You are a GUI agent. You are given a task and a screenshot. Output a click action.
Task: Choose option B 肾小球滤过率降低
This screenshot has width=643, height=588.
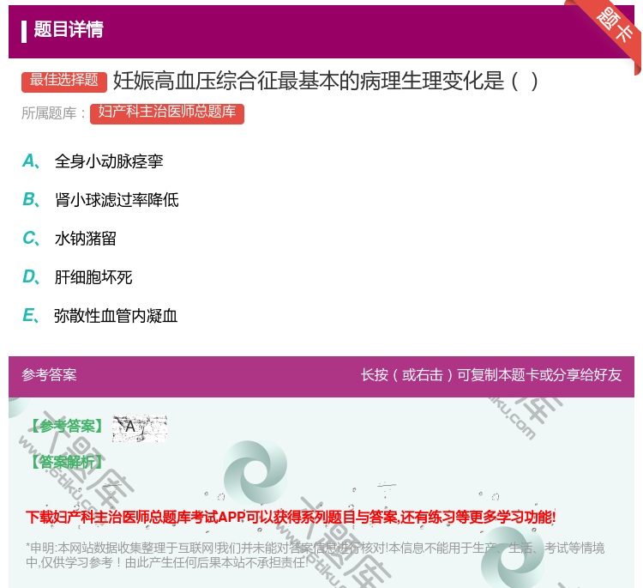pos(116,200)
